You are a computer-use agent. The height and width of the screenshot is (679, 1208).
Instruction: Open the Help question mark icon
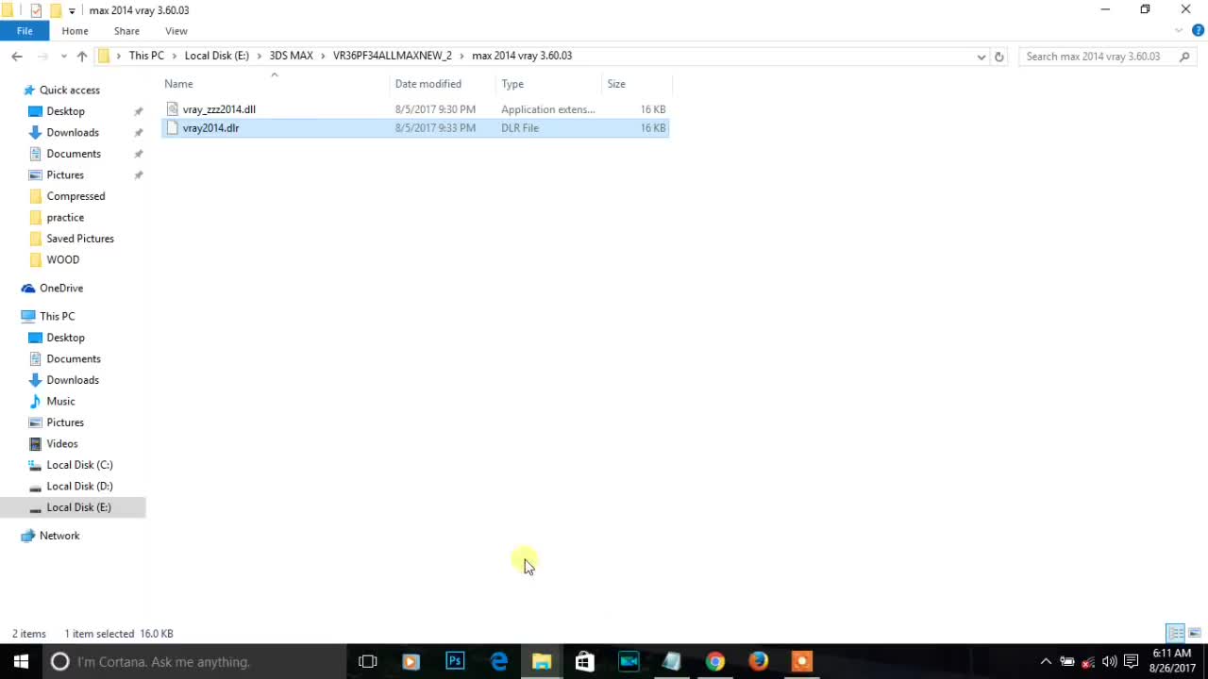point(1200,30)
